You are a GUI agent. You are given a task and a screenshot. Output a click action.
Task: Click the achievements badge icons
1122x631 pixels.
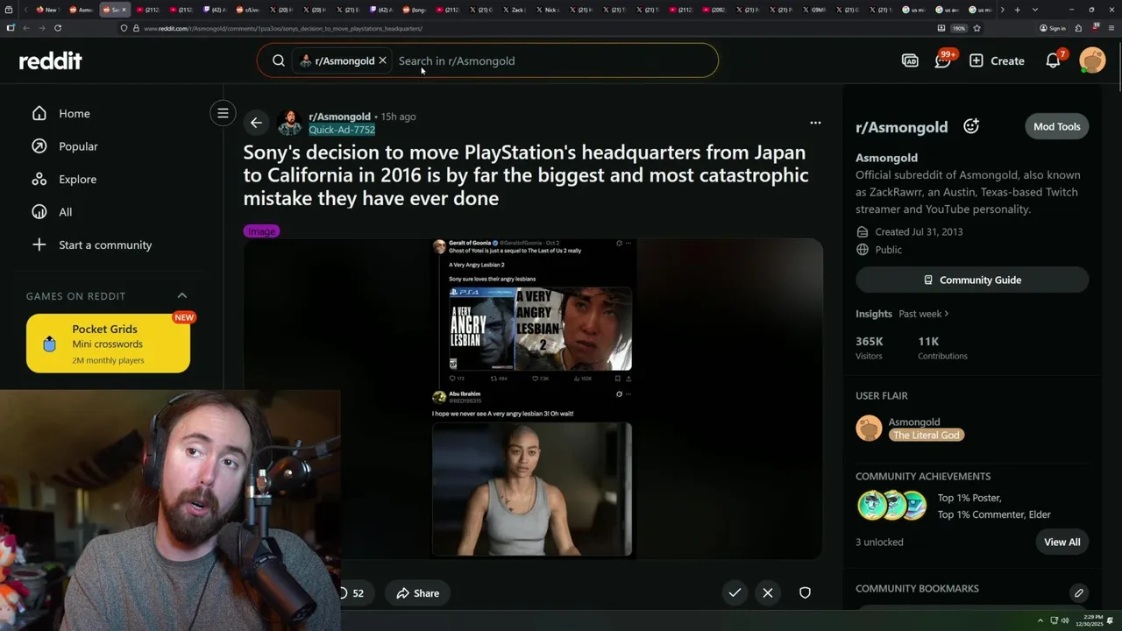(891, 506)
